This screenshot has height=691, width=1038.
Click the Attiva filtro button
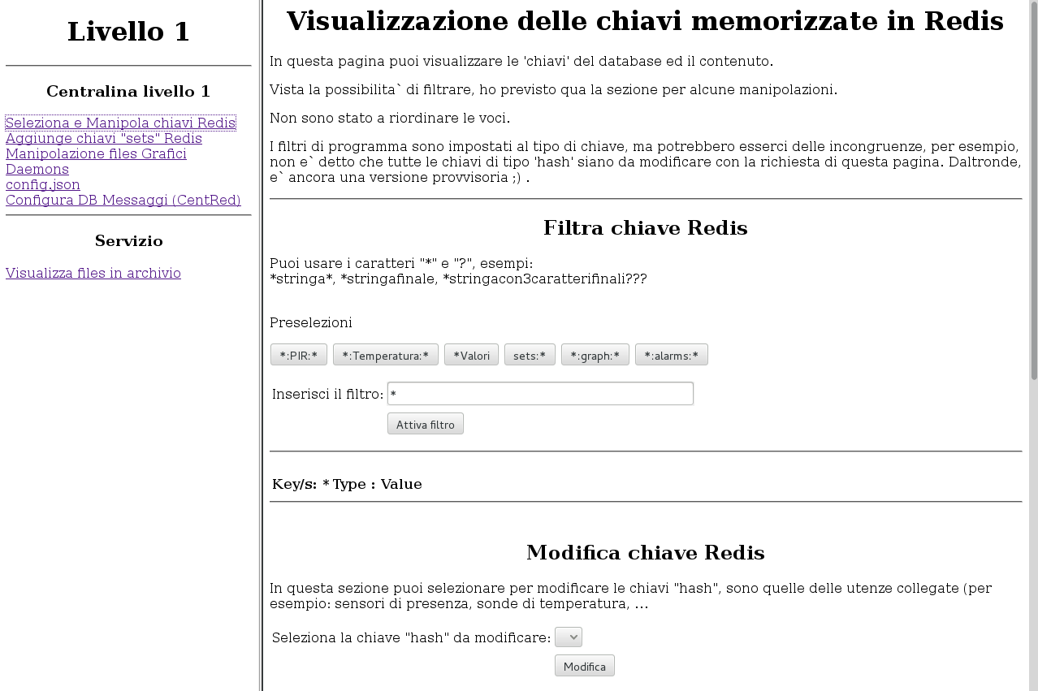[426, 424]
